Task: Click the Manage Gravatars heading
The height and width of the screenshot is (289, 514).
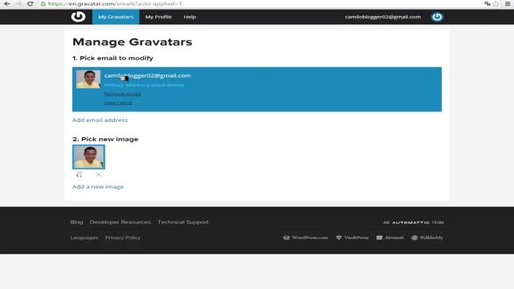Action: (x=132, y=42)
